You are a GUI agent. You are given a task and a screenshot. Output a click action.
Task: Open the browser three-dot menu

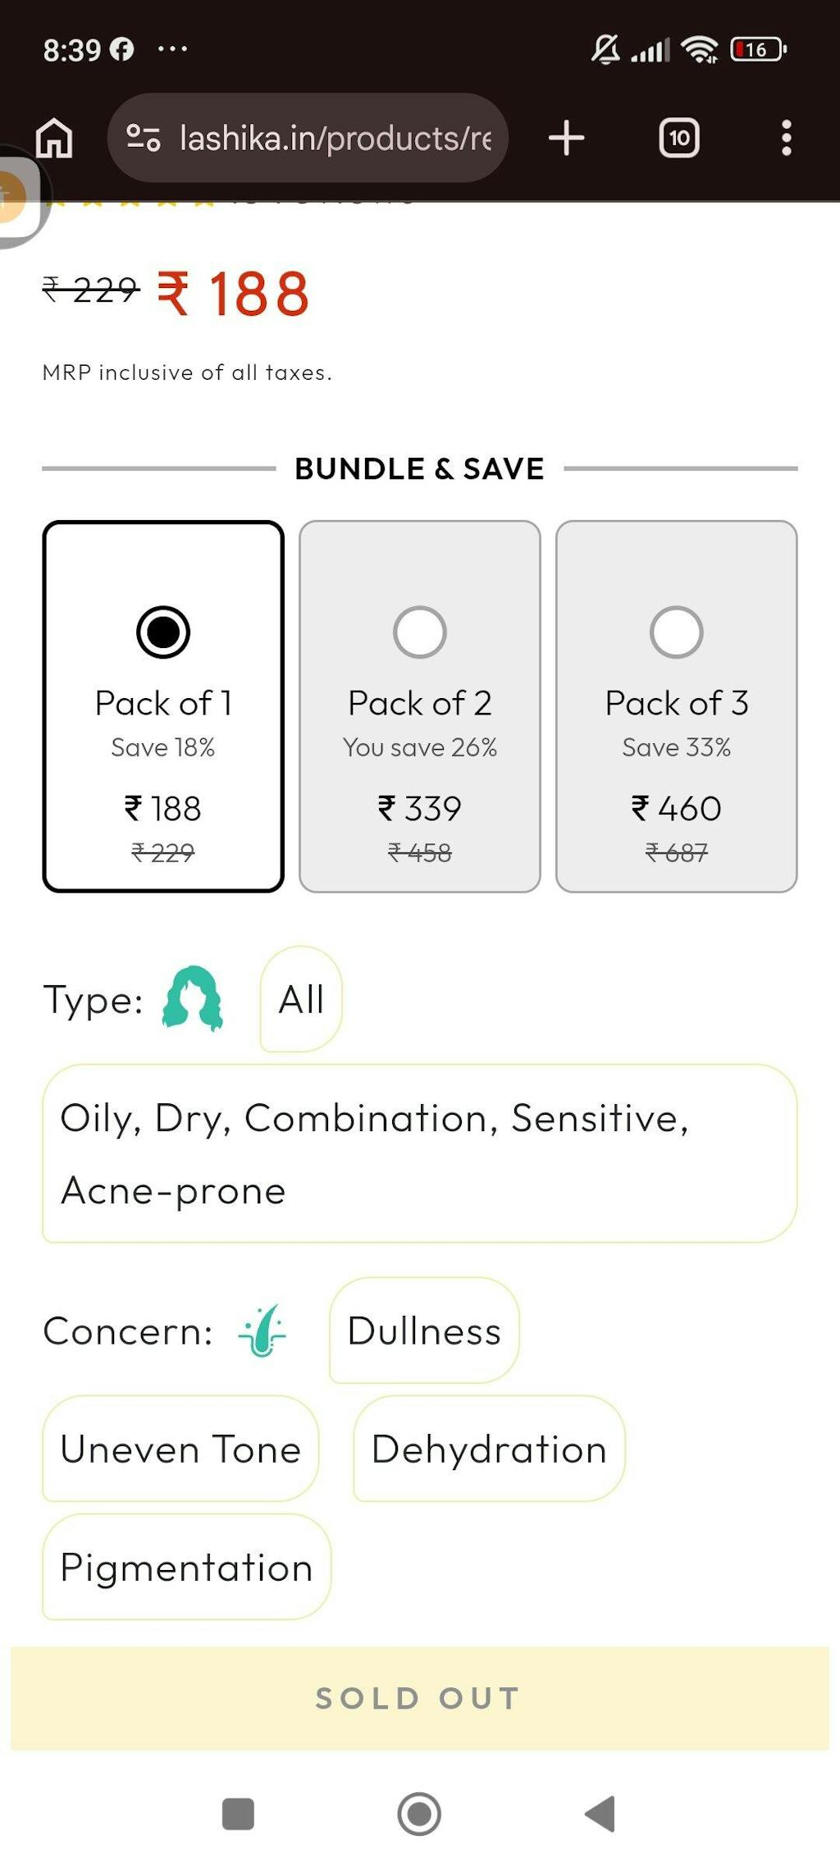(786, 138)
